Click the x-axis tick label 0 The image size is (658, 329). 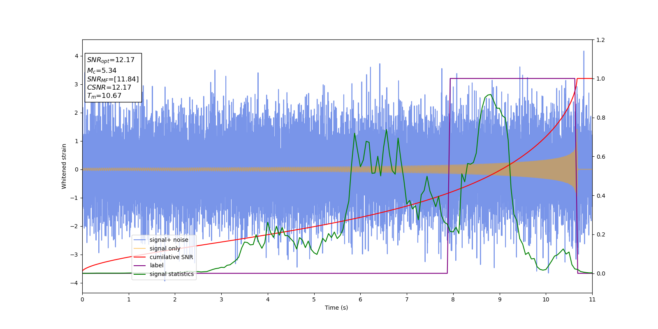pos(82,299)
